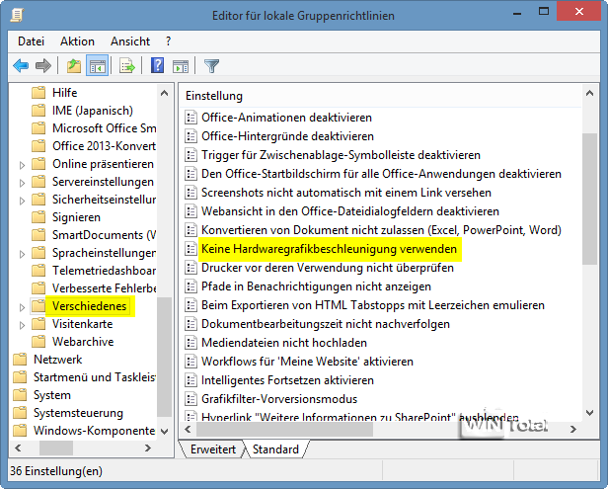The width and height of the screenshot is (608, 489).
Task: Click the policy icon beside Office-Hintergründe deaktivieren
Action: tap(190, 136)
